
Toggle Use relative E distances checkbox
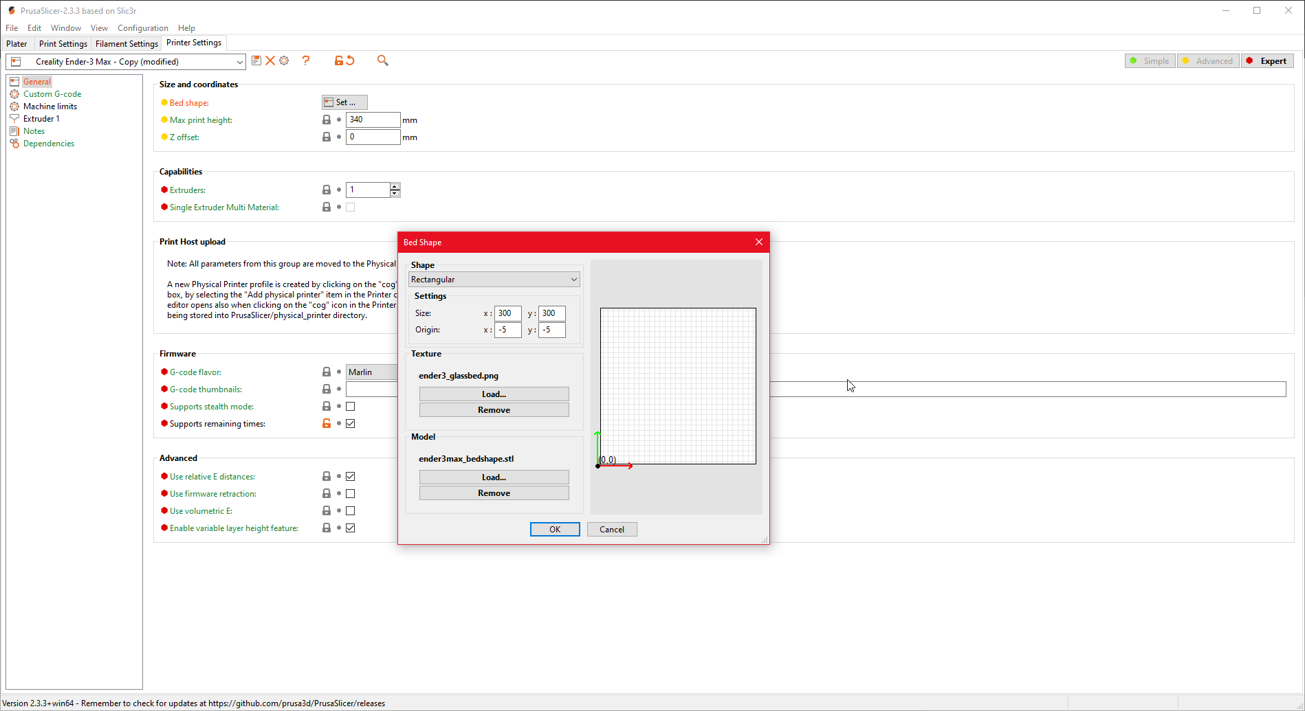[x=351, y=476]
